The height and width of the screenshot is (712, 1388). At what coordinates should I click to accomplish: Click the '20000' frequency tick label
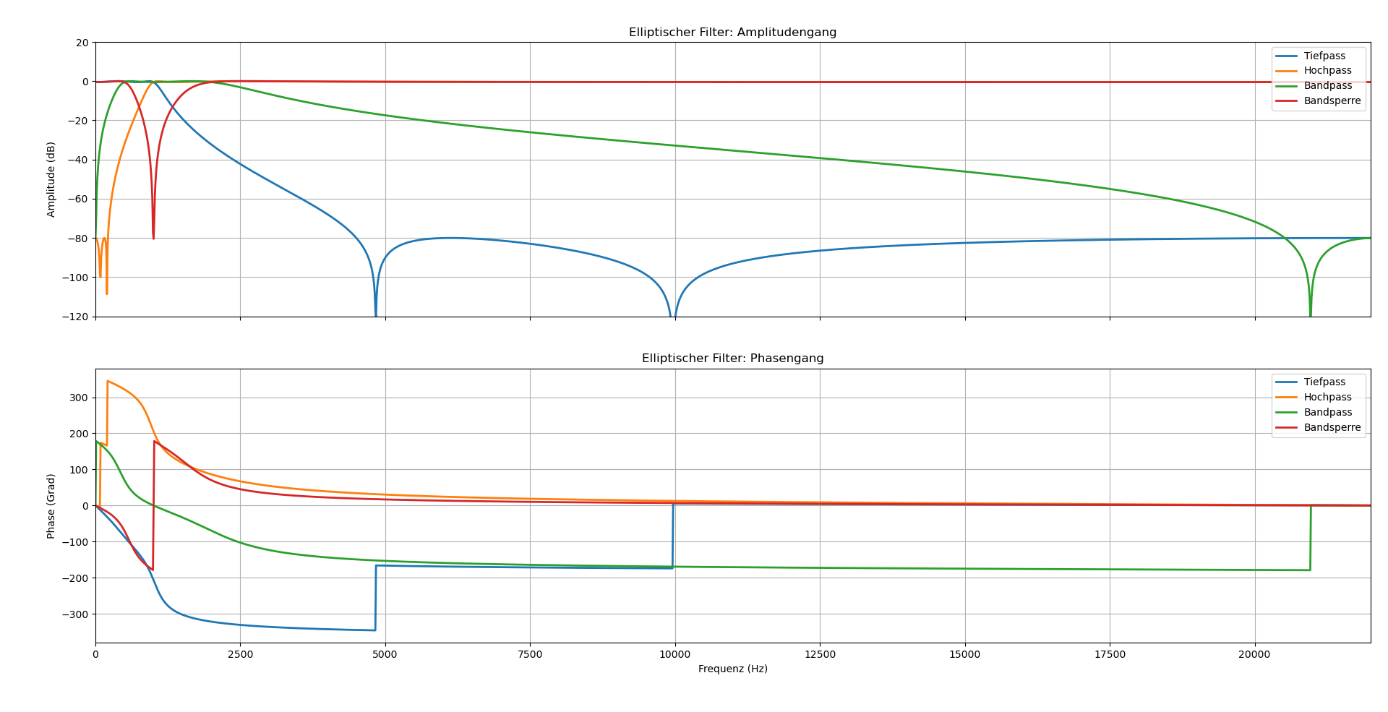1254,655
